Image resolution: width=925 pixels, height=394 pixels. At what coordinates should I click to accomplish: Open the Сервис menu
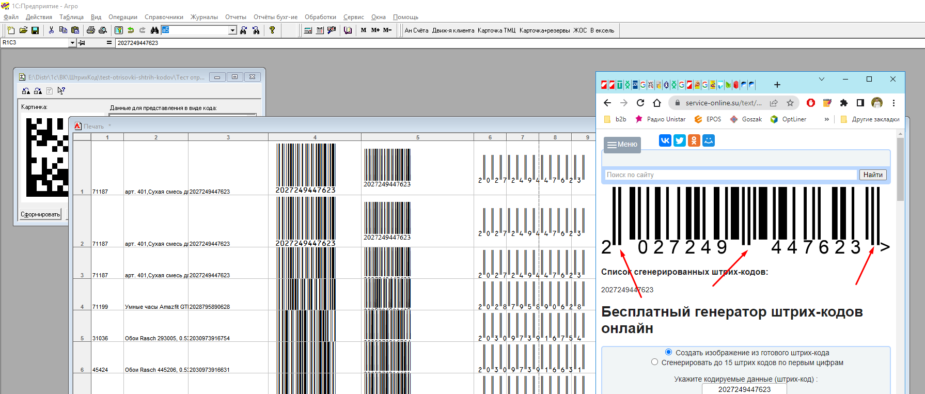coord(353,17)
